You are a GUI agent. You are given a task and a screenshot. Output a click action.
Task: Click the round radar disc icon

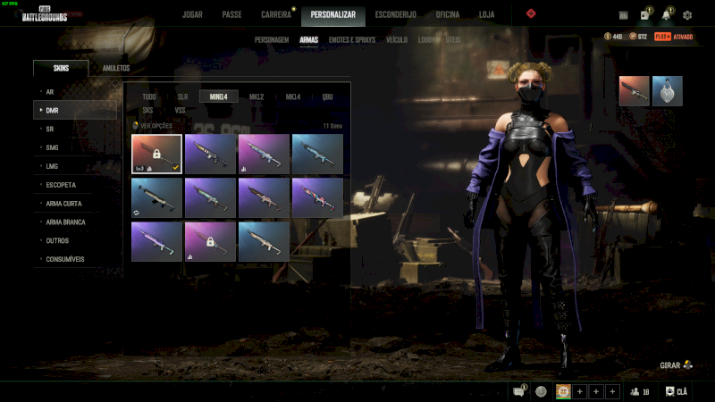point(541,391)
